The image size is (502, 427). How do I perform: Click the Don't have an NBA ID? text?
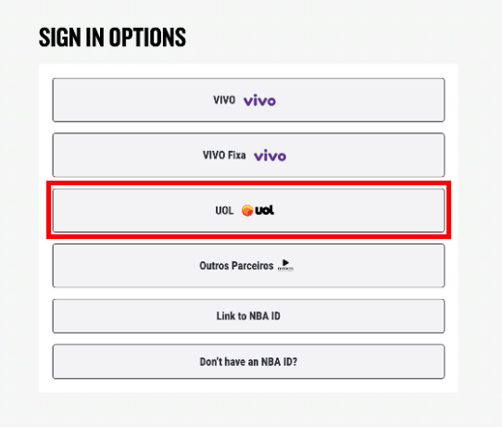(x=248, y=362)
